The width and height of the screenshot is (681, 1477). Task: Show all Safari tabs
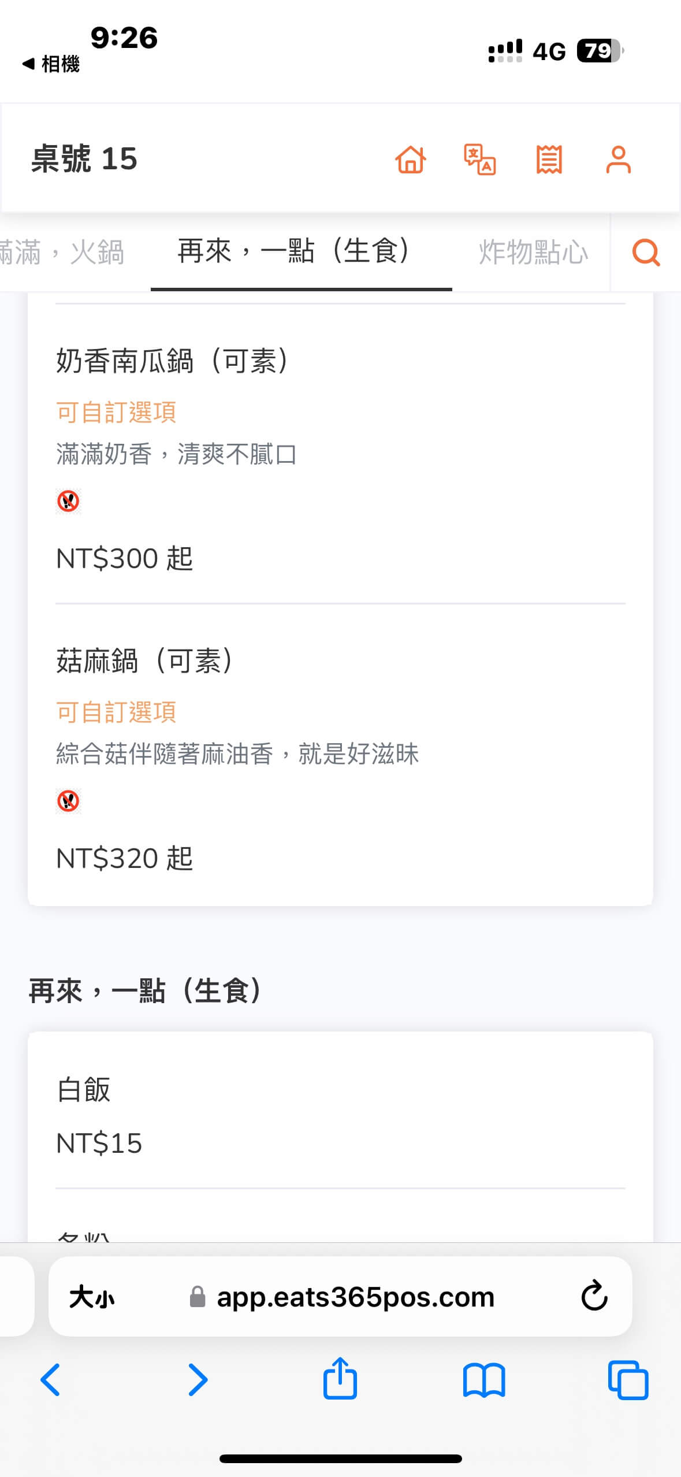(628, 1380)
